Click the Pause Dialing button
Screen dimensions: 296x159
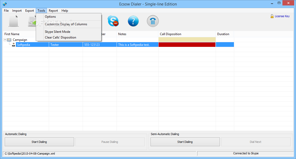[110, 142]
